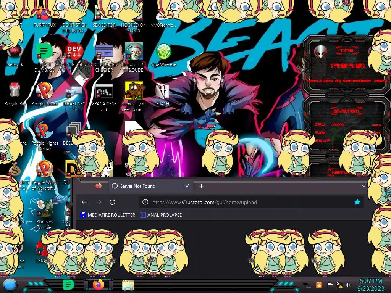Click the SYSTEM header in gadget
This screenshot has width=391, height=293.
pyautogui.click(x=346, y=111)
